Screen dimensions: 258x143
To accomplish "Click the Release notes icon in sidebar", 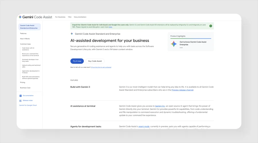I will click(x=21, y=101).
